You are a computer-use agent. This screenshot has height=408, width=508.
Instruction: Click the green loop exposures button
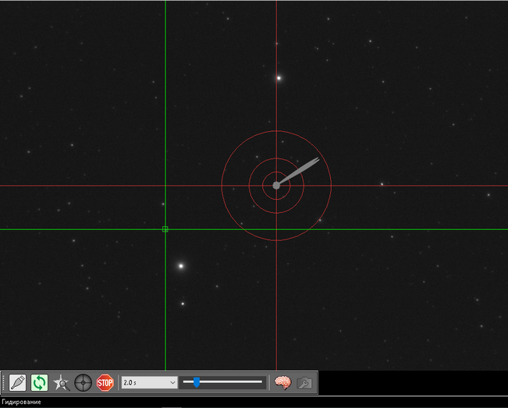click(x=39, y=383)
